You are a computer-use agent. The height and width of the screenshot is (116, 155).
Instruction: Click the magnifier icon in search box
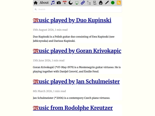(x=36, y=9)
